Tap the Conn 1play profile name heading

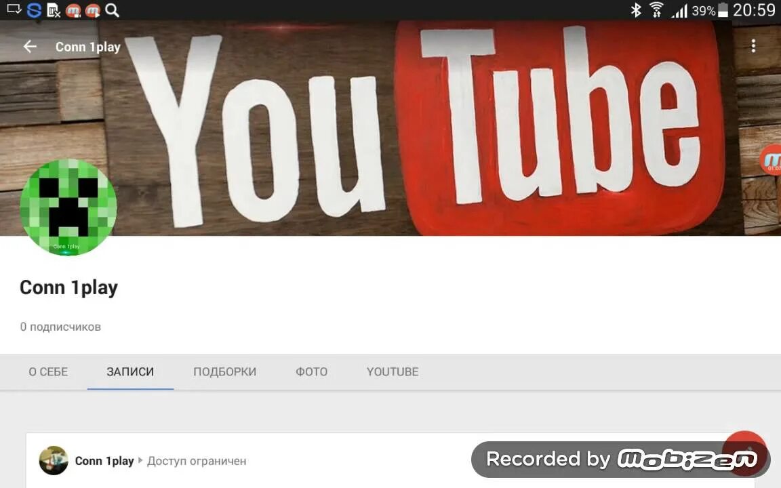coord(68,288)
